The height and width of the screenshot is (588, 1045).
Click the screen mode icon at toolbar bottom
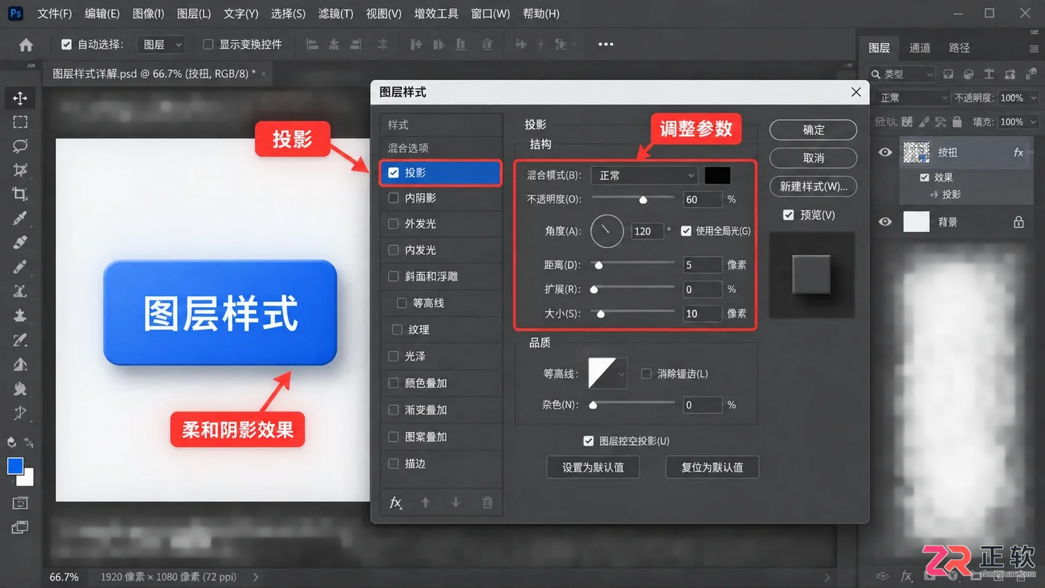click(x=20, y=527)
